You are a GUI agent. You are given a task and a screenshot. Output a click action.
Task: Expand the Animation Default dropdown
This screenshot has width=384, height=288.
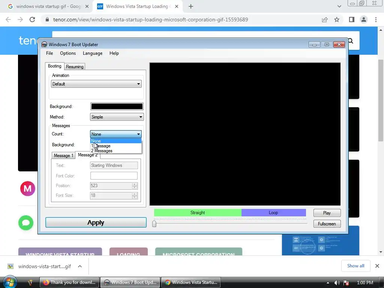tap(96, 84)
